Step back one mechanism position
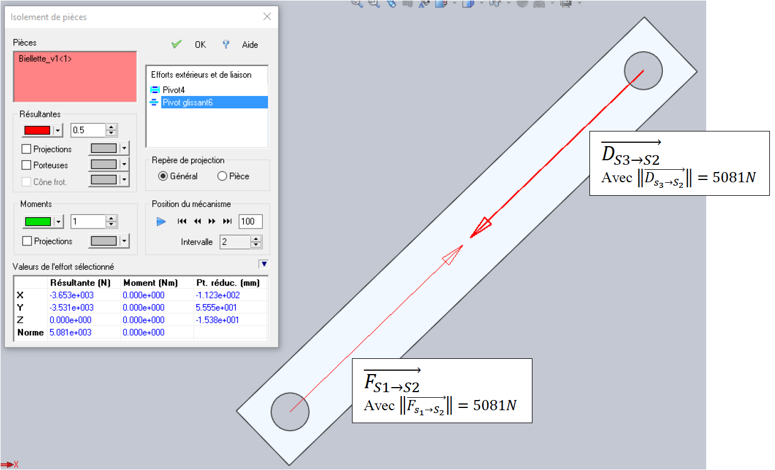This screenshot has width=775, height=470. click(197, 222)
